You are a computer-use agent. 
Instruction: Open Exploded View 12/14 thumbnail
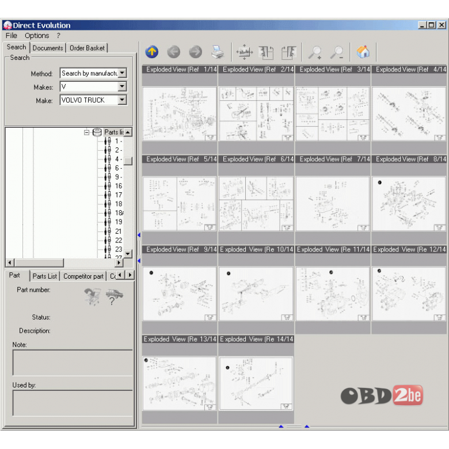tap(409, 294)
